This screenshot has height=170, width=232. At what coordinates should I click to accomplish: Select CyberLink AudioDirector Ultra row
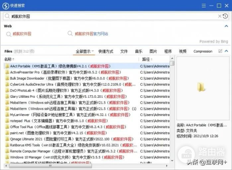pos(87,84)
